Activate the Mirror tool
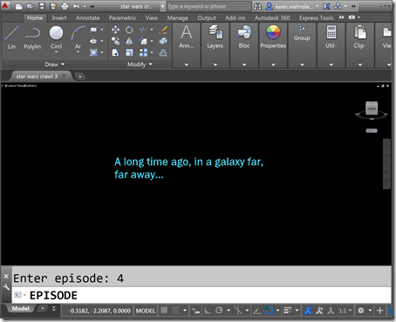Image resolution: width=396 pixels, height=322 pixels. tap(129, 41)
